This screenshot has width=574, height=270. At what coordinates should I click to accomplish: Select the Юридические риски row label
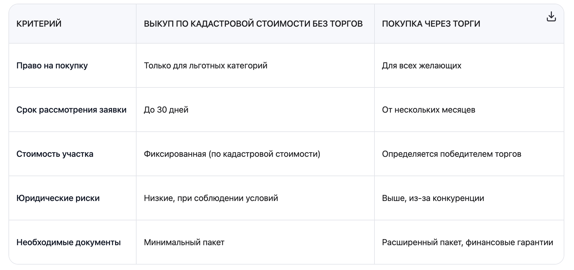pyautogui.click(x=58, y=198)
